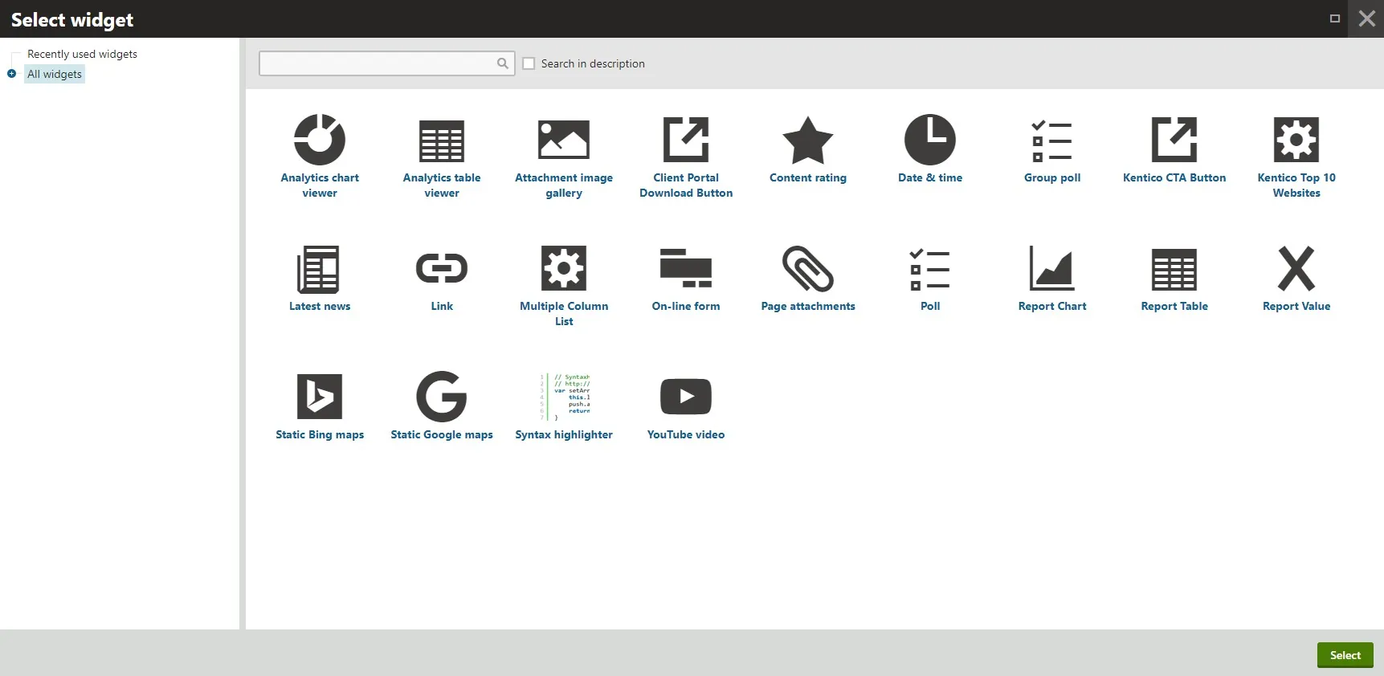The width and height of the screenshot is (1384, 676).
Task: Click the "Page attachments" label
Action: click(808, 306)
